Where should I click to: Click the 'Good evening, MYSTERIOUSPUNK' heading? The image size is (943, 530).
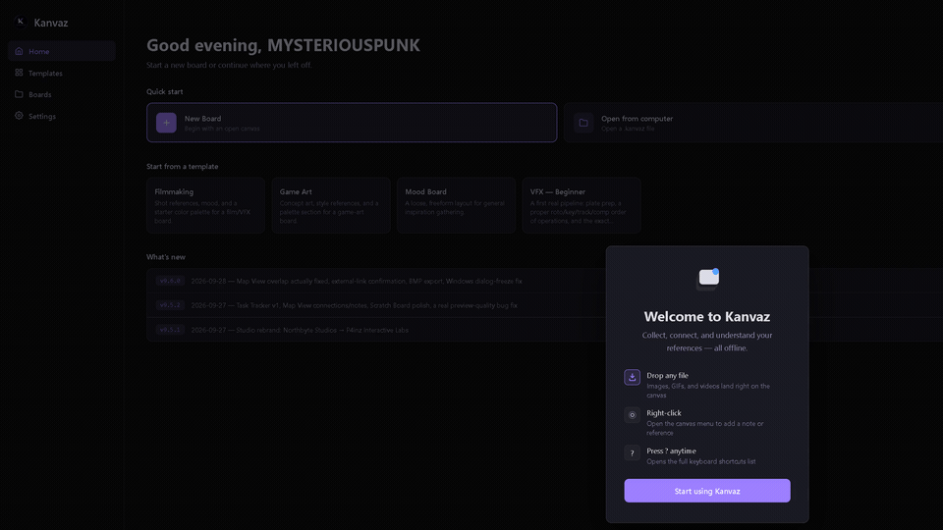tap(283, 45)
